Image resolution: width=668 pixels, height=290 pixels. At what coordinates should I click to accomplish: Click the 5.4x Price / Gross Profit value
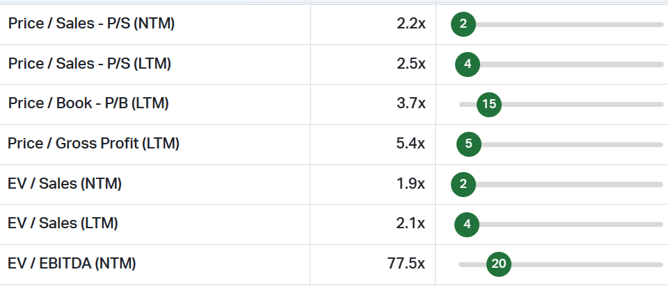411,144
